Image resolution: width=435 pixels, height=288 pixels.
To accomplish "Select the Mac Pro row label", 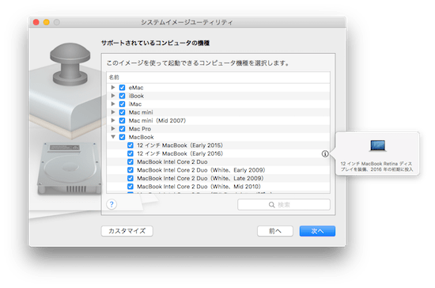I will point(140,129).
